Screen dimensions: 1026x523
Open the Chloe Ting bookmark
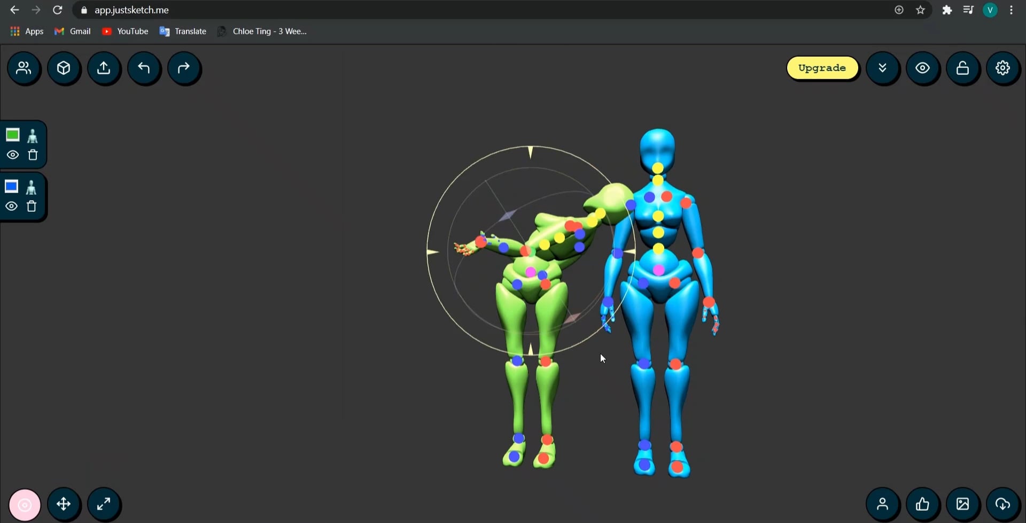(262, 32)
